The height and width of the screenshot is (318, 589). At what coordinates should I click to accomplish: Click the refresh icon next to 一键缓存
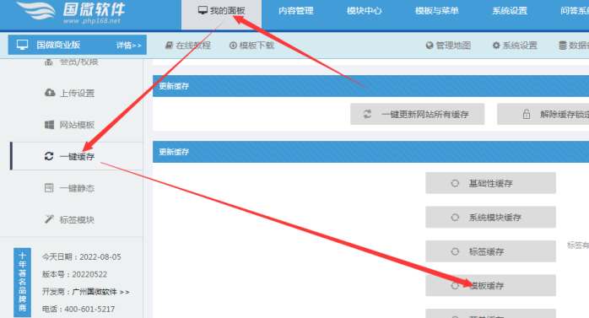(x=49, y=156)
